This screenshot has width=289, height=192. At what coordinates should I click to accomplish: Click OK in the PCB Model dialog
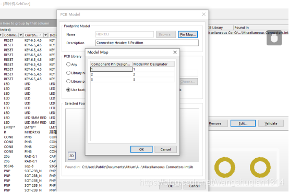pos(170,186)
